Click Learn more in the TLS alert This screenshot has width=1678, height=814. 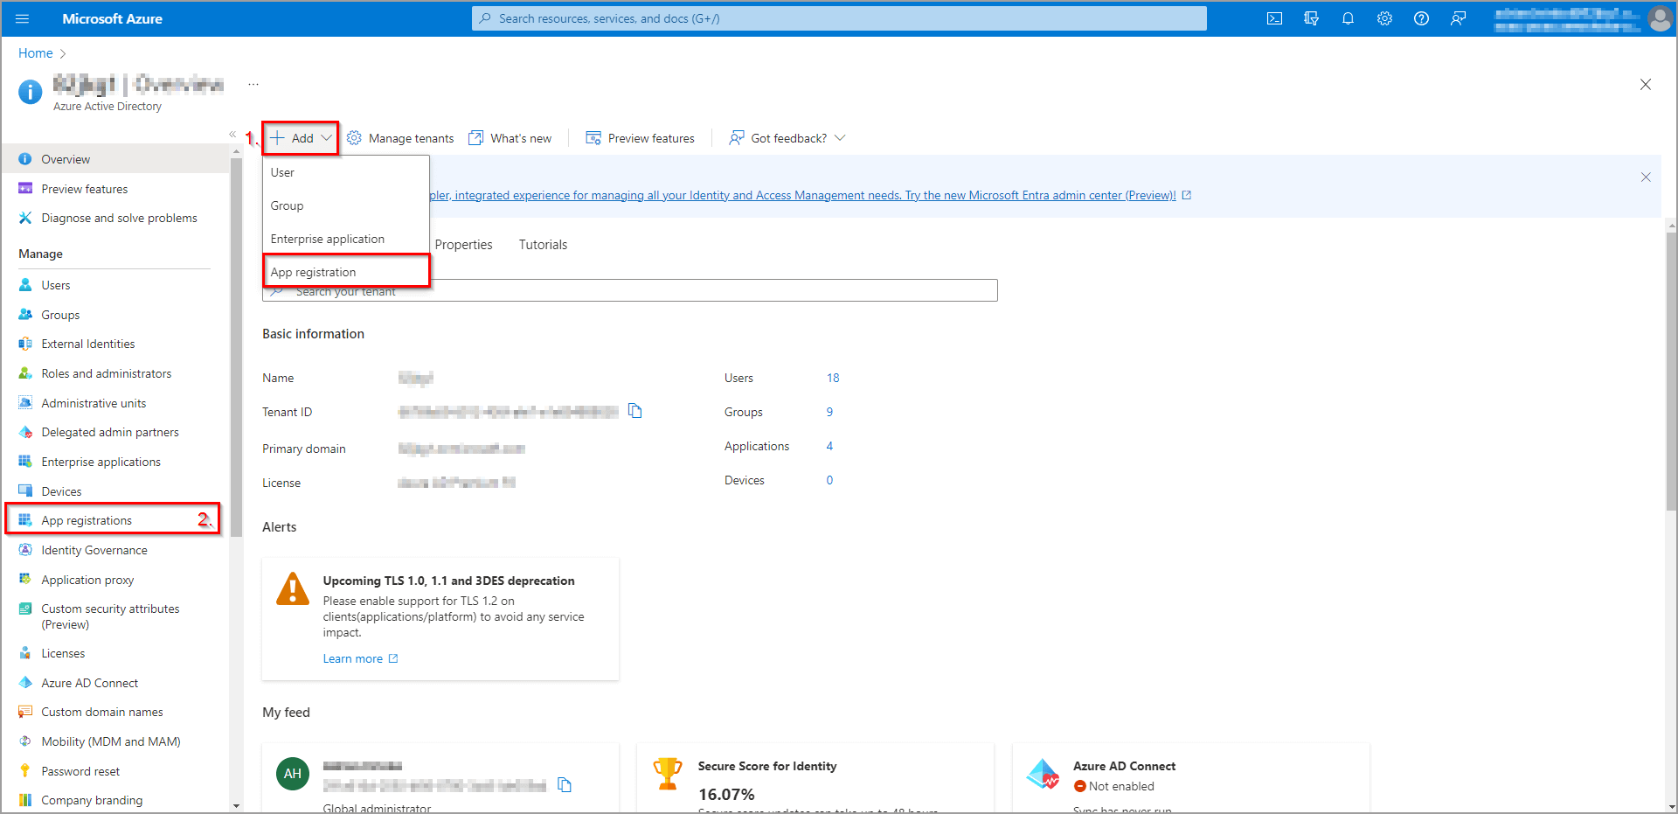(360, 658)
